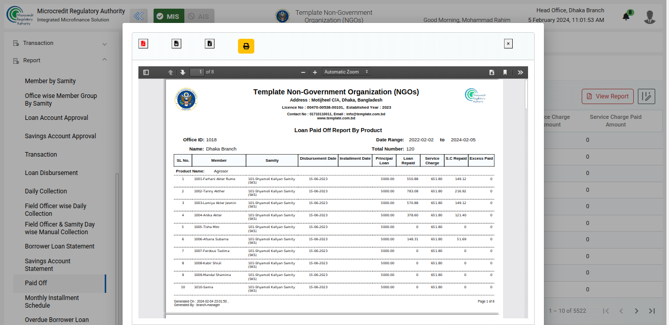669x325 pixels.
Task: Close the report preview dialog
Action: [508, 44]
